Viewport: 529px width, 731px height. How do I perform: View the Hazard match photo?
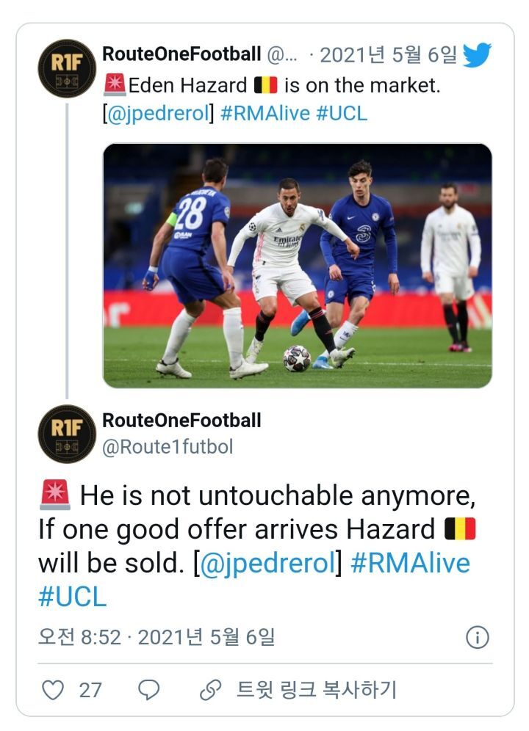point(297,265)
